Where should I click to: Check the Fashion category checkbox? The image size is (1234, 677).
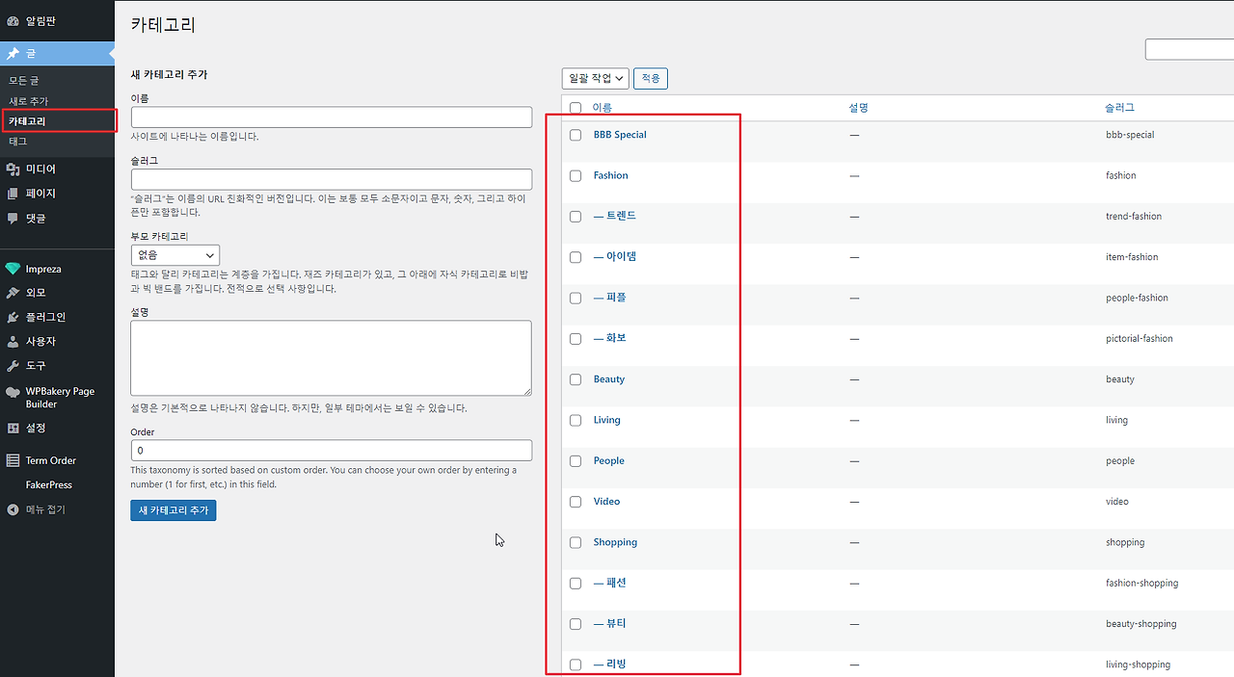point(576,176)
